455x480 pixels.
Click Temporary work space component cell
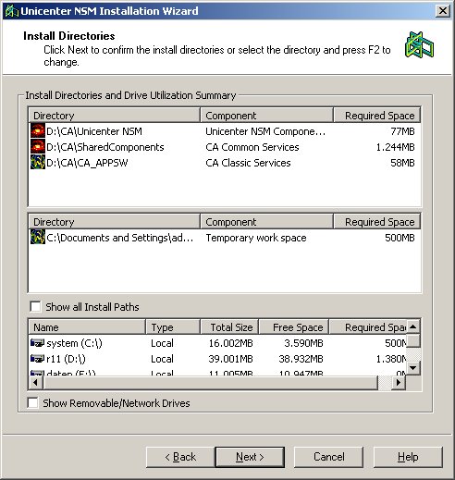pos(256,238)
